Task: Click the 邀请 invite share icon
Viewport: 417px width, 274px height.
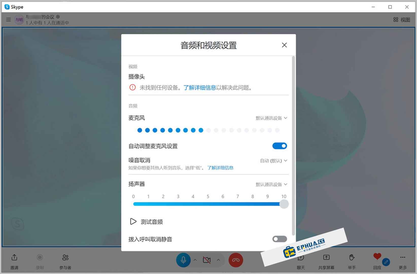Action: tap(14, 258)
